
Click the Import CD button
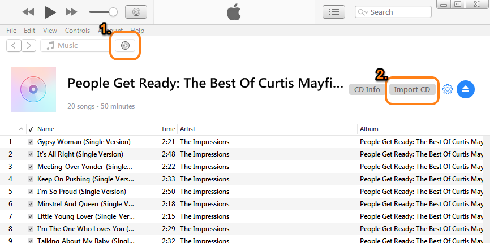point(412,89)
